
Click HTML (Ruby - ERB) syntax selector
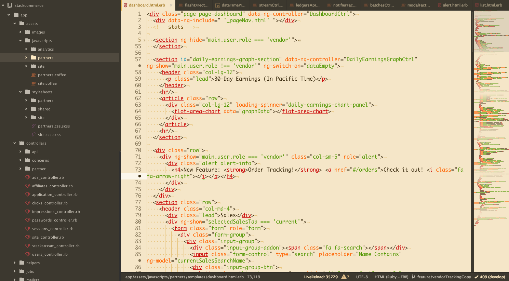point(391,277)
